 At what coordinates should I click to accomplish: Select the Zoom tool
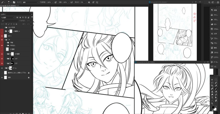212,104
